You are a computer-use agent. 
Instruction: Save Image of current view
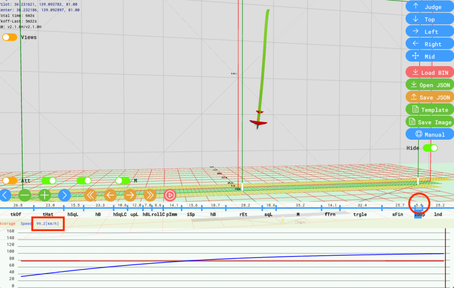tap(430, 122)
